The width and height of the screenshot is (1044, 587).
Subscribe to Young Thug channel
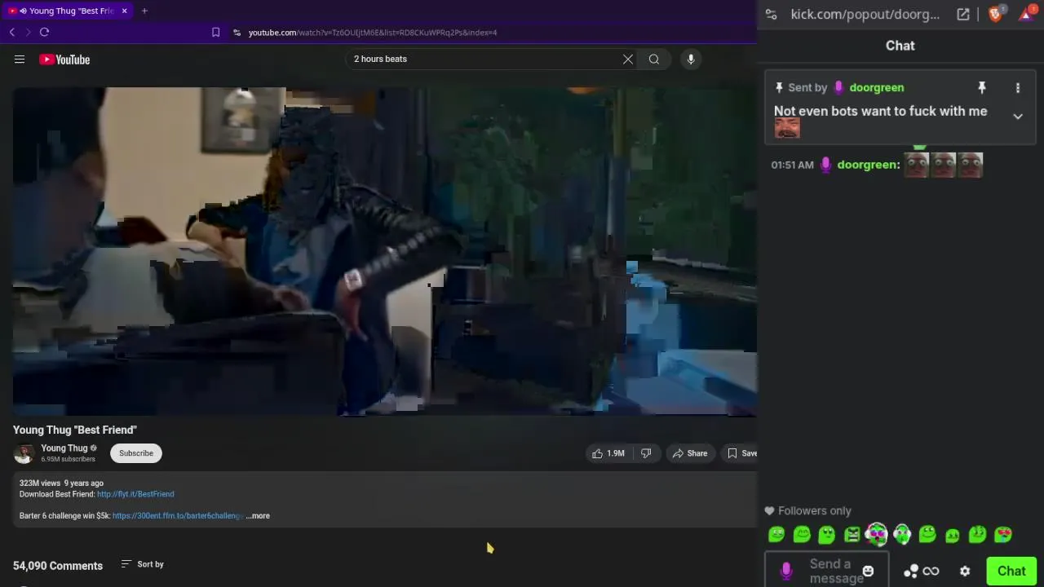click(136, 453)
